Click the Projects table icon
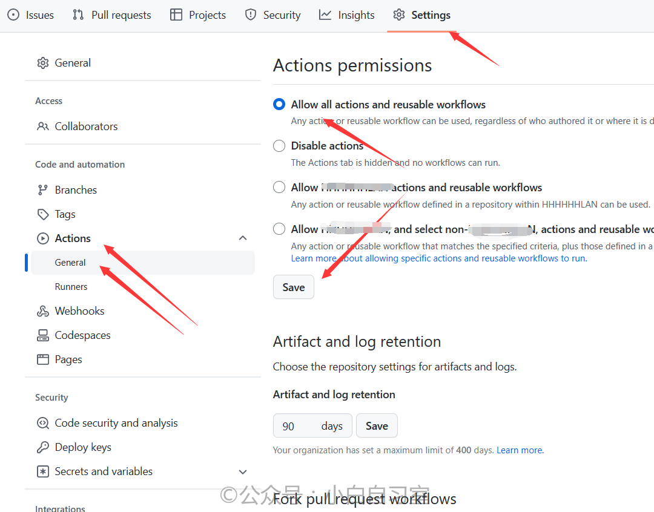Image resolution: width=654 pixels, height=512 pixels. click(x=176, y=15)
